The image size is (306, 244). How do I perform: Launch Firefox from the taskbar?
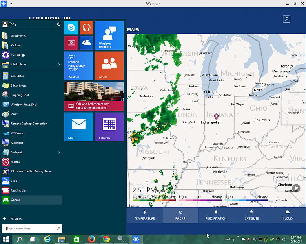[91, 240]
